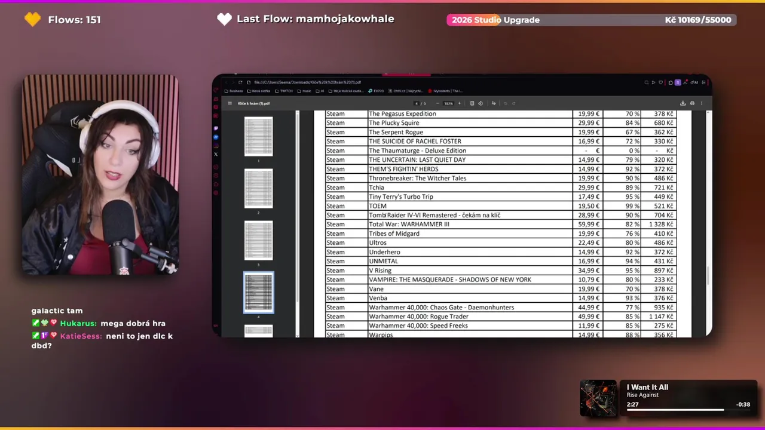Open the browser downloads icon with red dot

tap(685, 82)
